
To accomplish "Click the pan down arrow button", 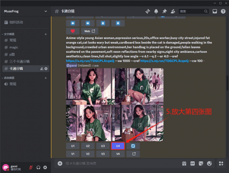I will (118, 23).
